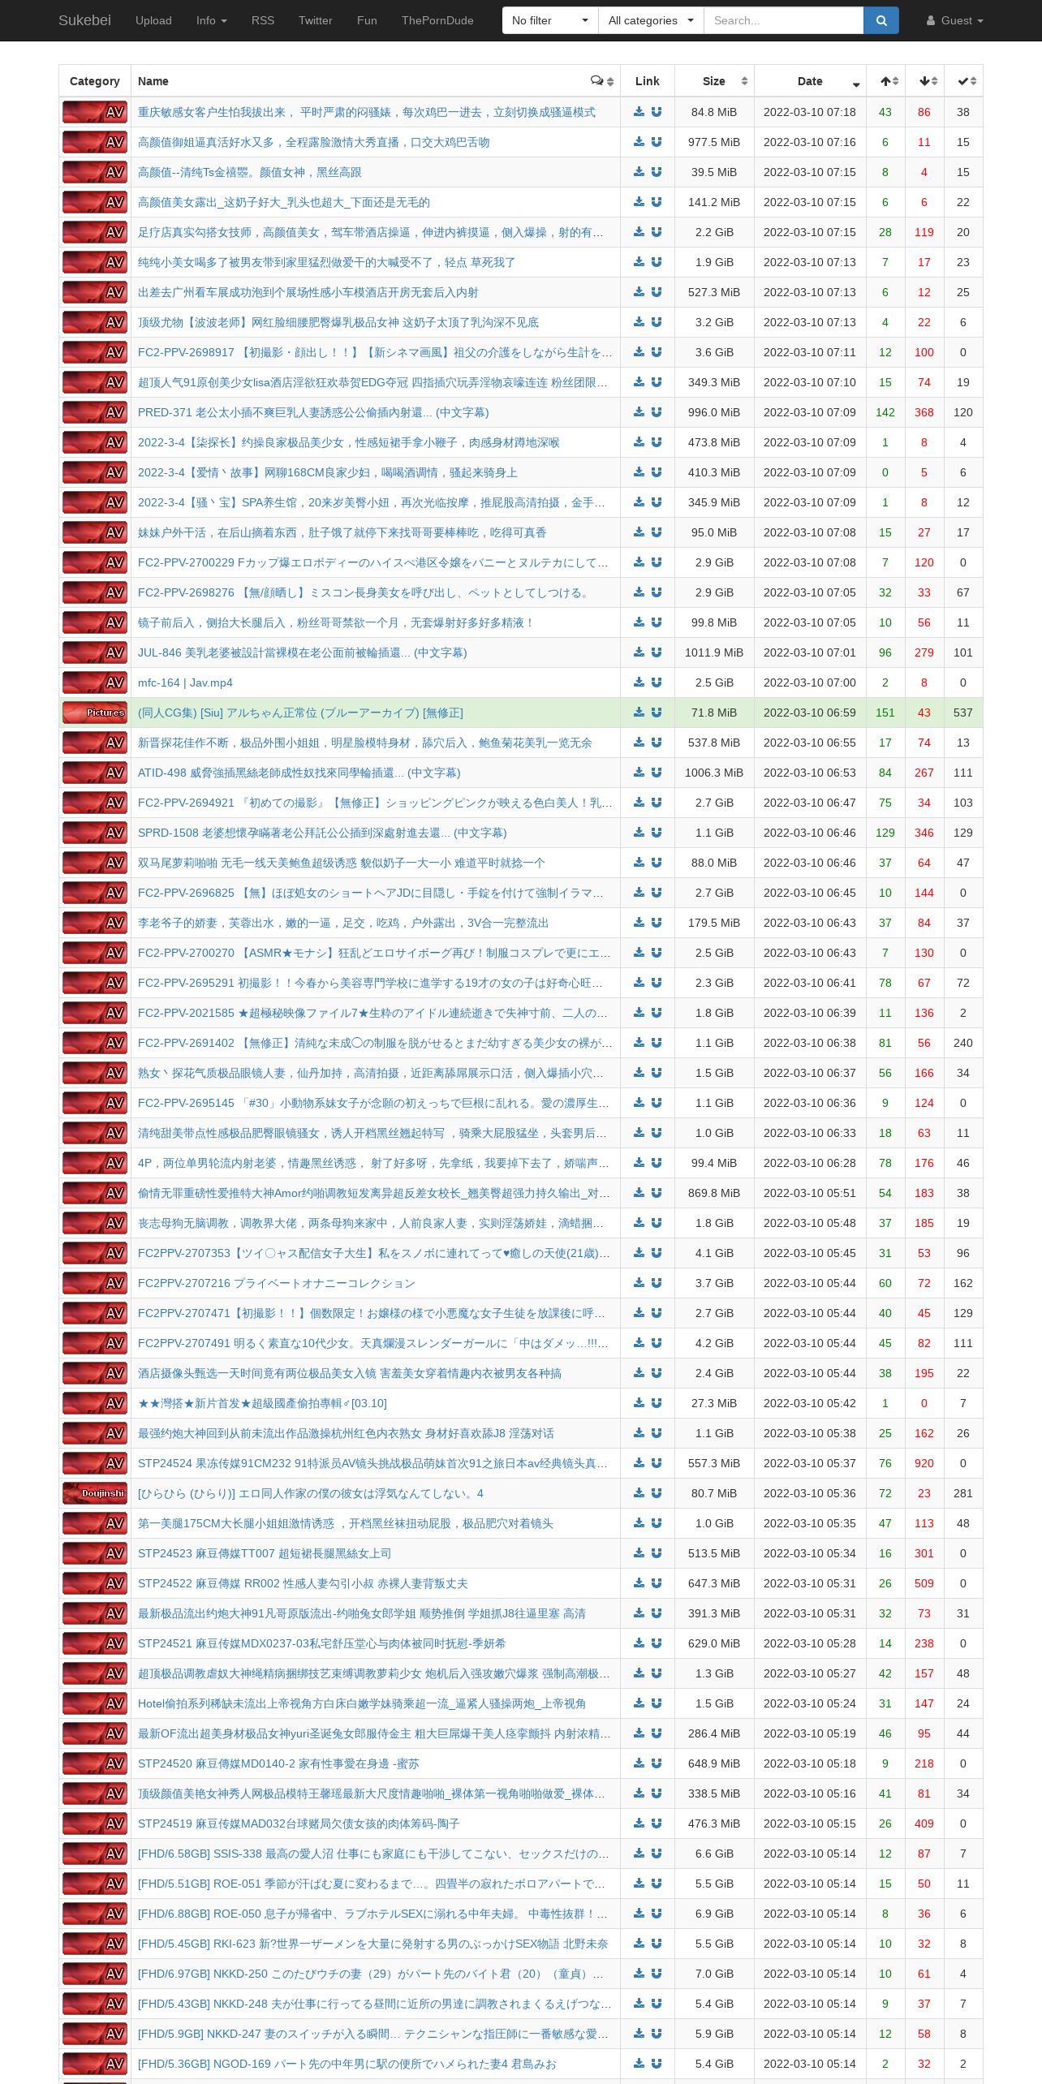Click the Link column header

[648, 81]
